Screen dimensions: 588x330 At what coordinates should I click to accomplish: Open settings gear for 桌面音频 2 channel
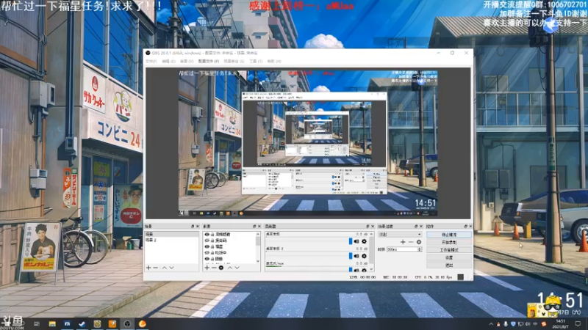tap(364, 256)
